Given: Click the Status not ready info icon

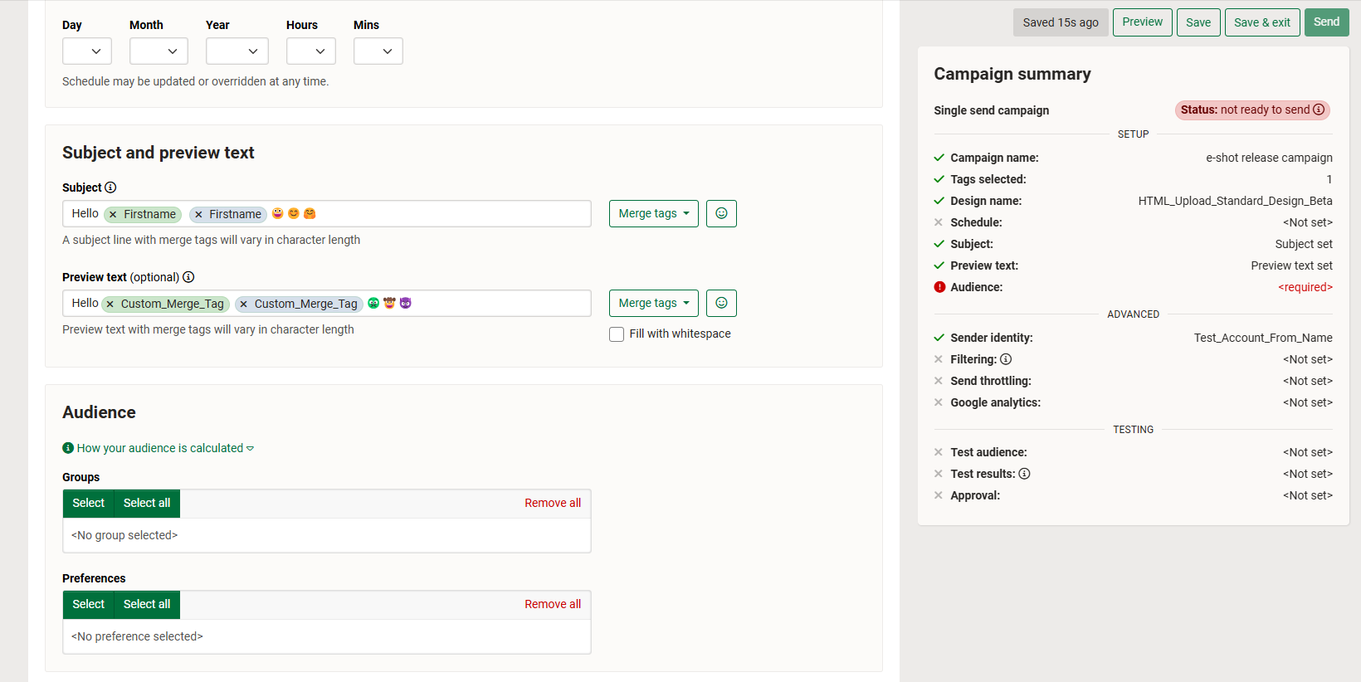Looking at the screenshot, I should [1319, 110].
